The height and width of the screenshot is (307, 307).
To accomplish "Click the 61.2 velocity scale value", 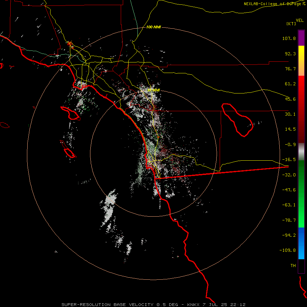I will tap(290, 84).
